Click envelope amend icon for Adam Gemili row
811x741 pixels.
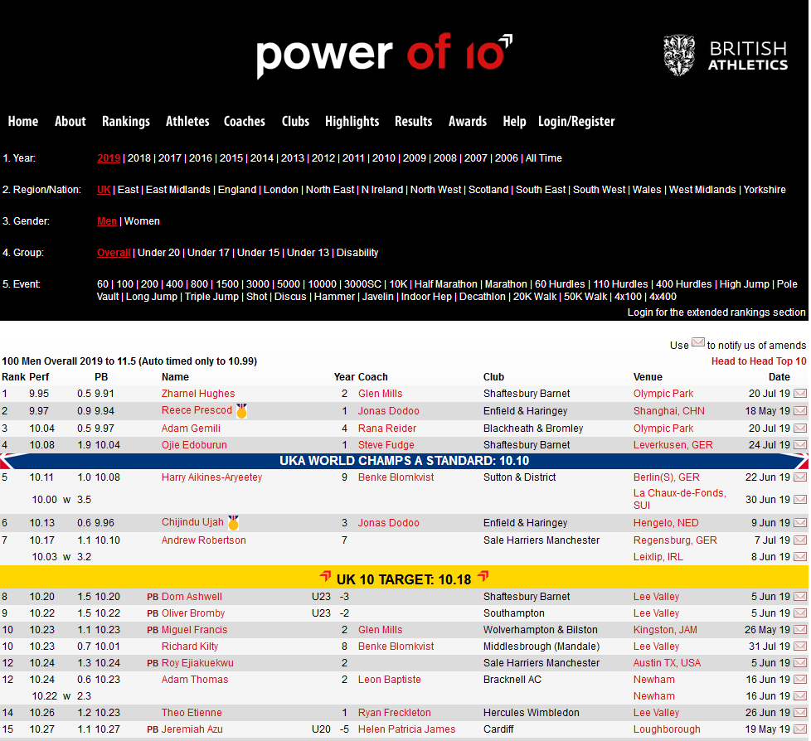pos(799,429)
